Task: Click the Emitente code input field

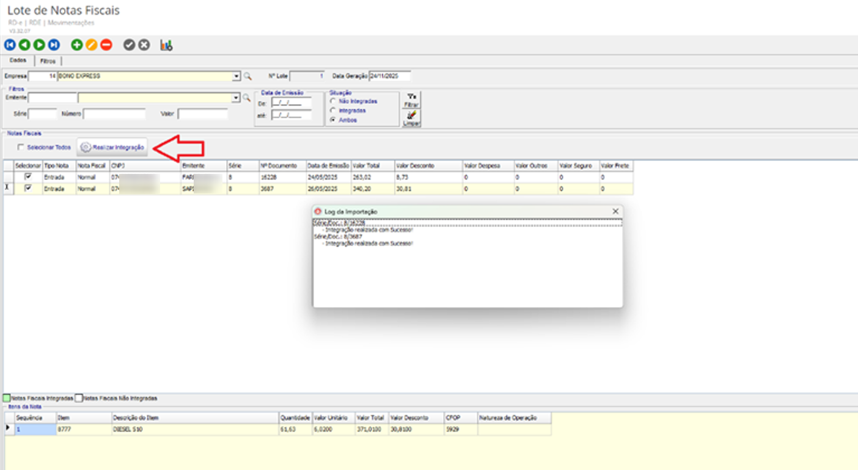Action: coord(53,98)
